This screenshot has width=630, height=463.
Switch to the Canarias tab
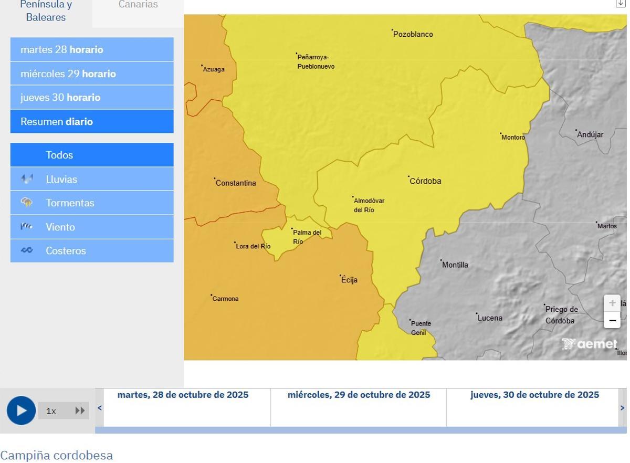138,5
